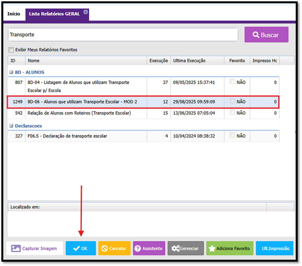Click the prohibited icon on Cancelar
This screenshot has width=302, height=266.
tap(105, 248)
